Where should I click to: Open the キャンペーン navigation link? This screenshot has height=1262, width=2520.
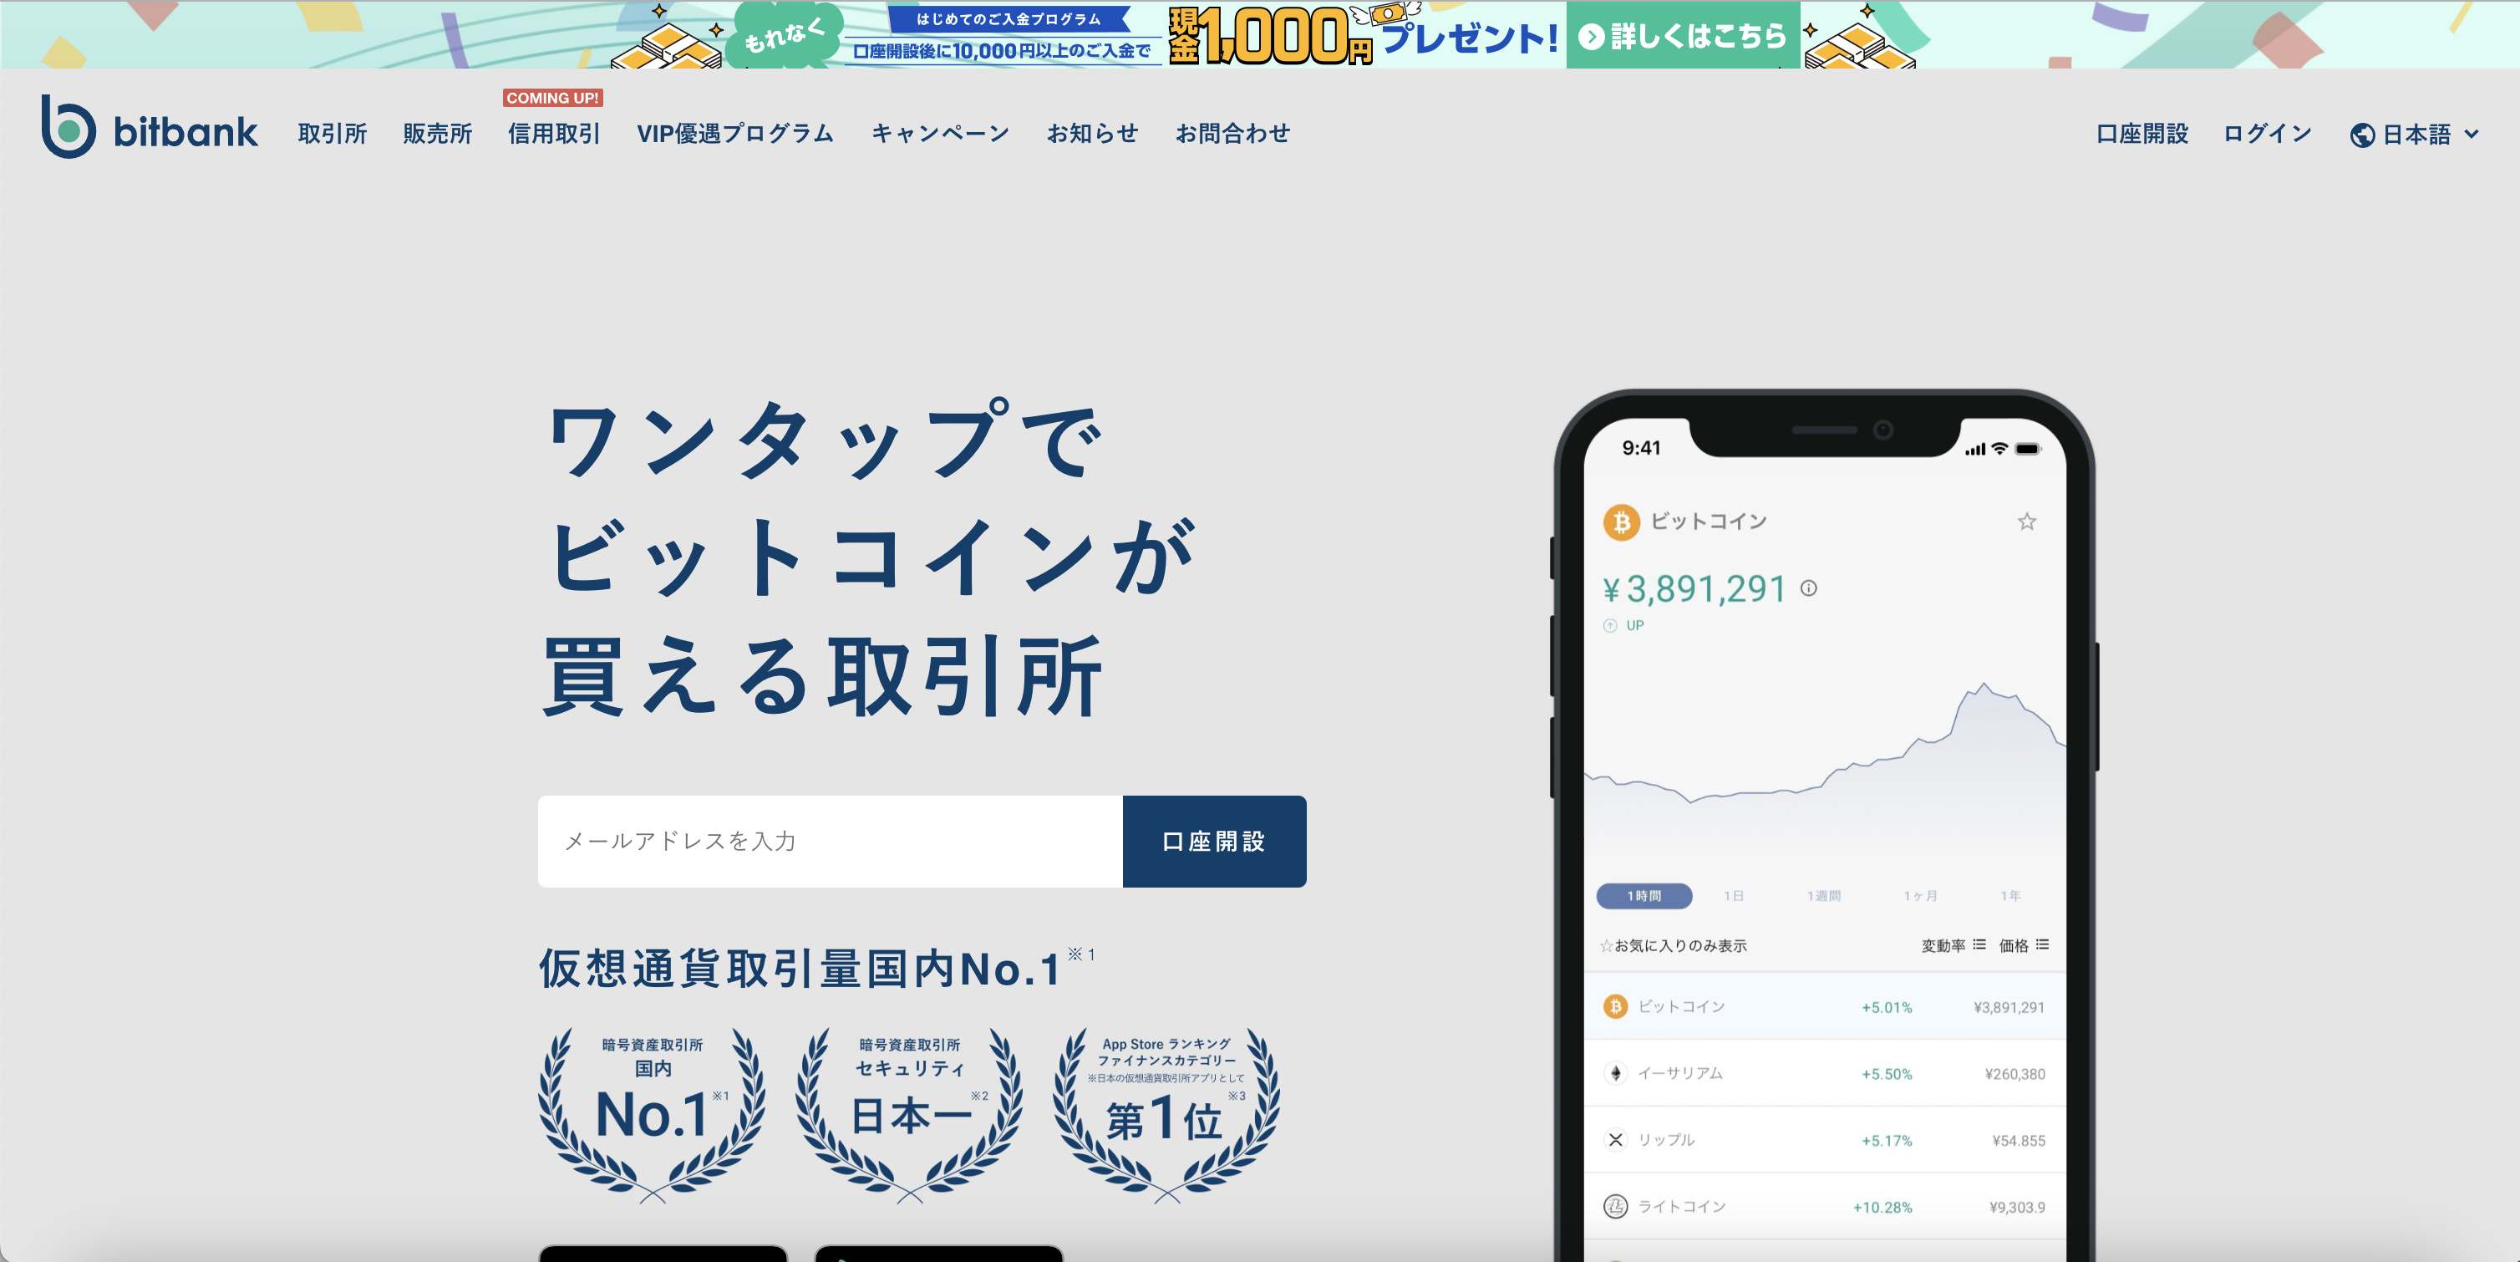941,133
